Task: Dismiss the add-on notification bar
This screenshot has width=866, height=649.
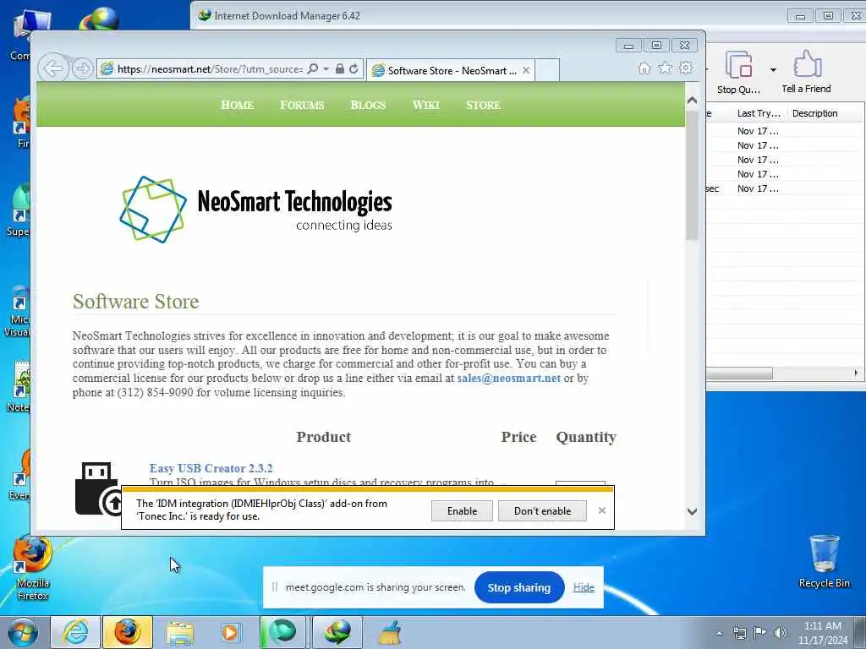Action: (602, 510)
